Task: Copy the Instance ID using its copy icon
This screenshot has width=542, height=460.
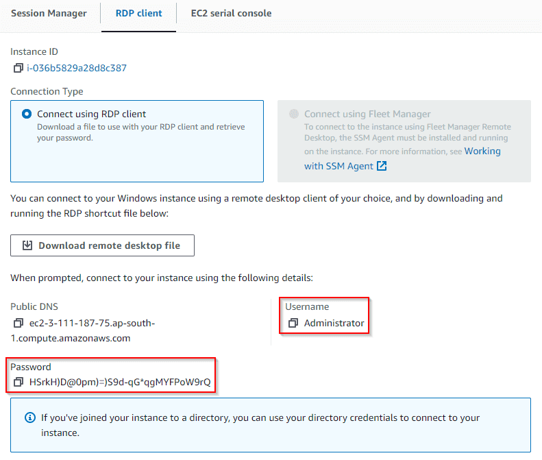Action: [x=18, y=68]
